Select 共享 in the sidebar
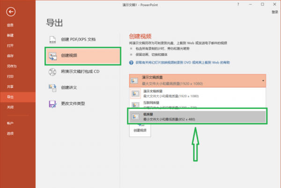The height and width of the screenshot is (188, 281). pos(10,87)
